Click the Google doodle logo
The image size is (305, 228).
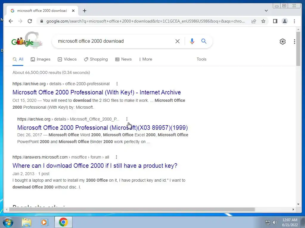pyautogui.click(x=27, y=40)
